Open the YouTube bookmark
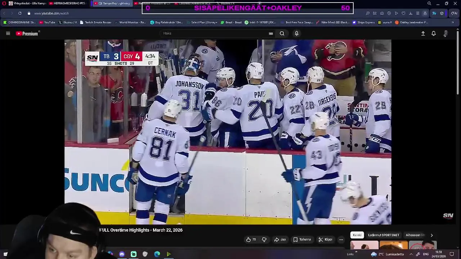Screen dimensions: 461x259 pos(47,22)
